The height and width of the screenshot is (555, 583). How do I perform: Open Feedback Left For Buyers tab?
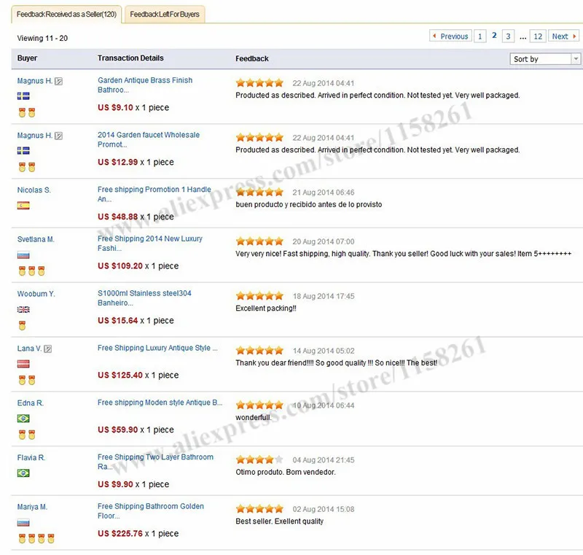pyautogui.click(x=165, y=14)
